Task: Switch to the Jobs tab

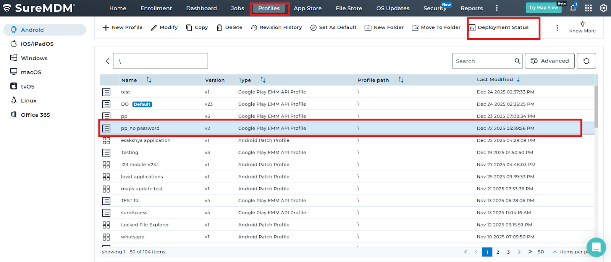Action: (237, 8)
